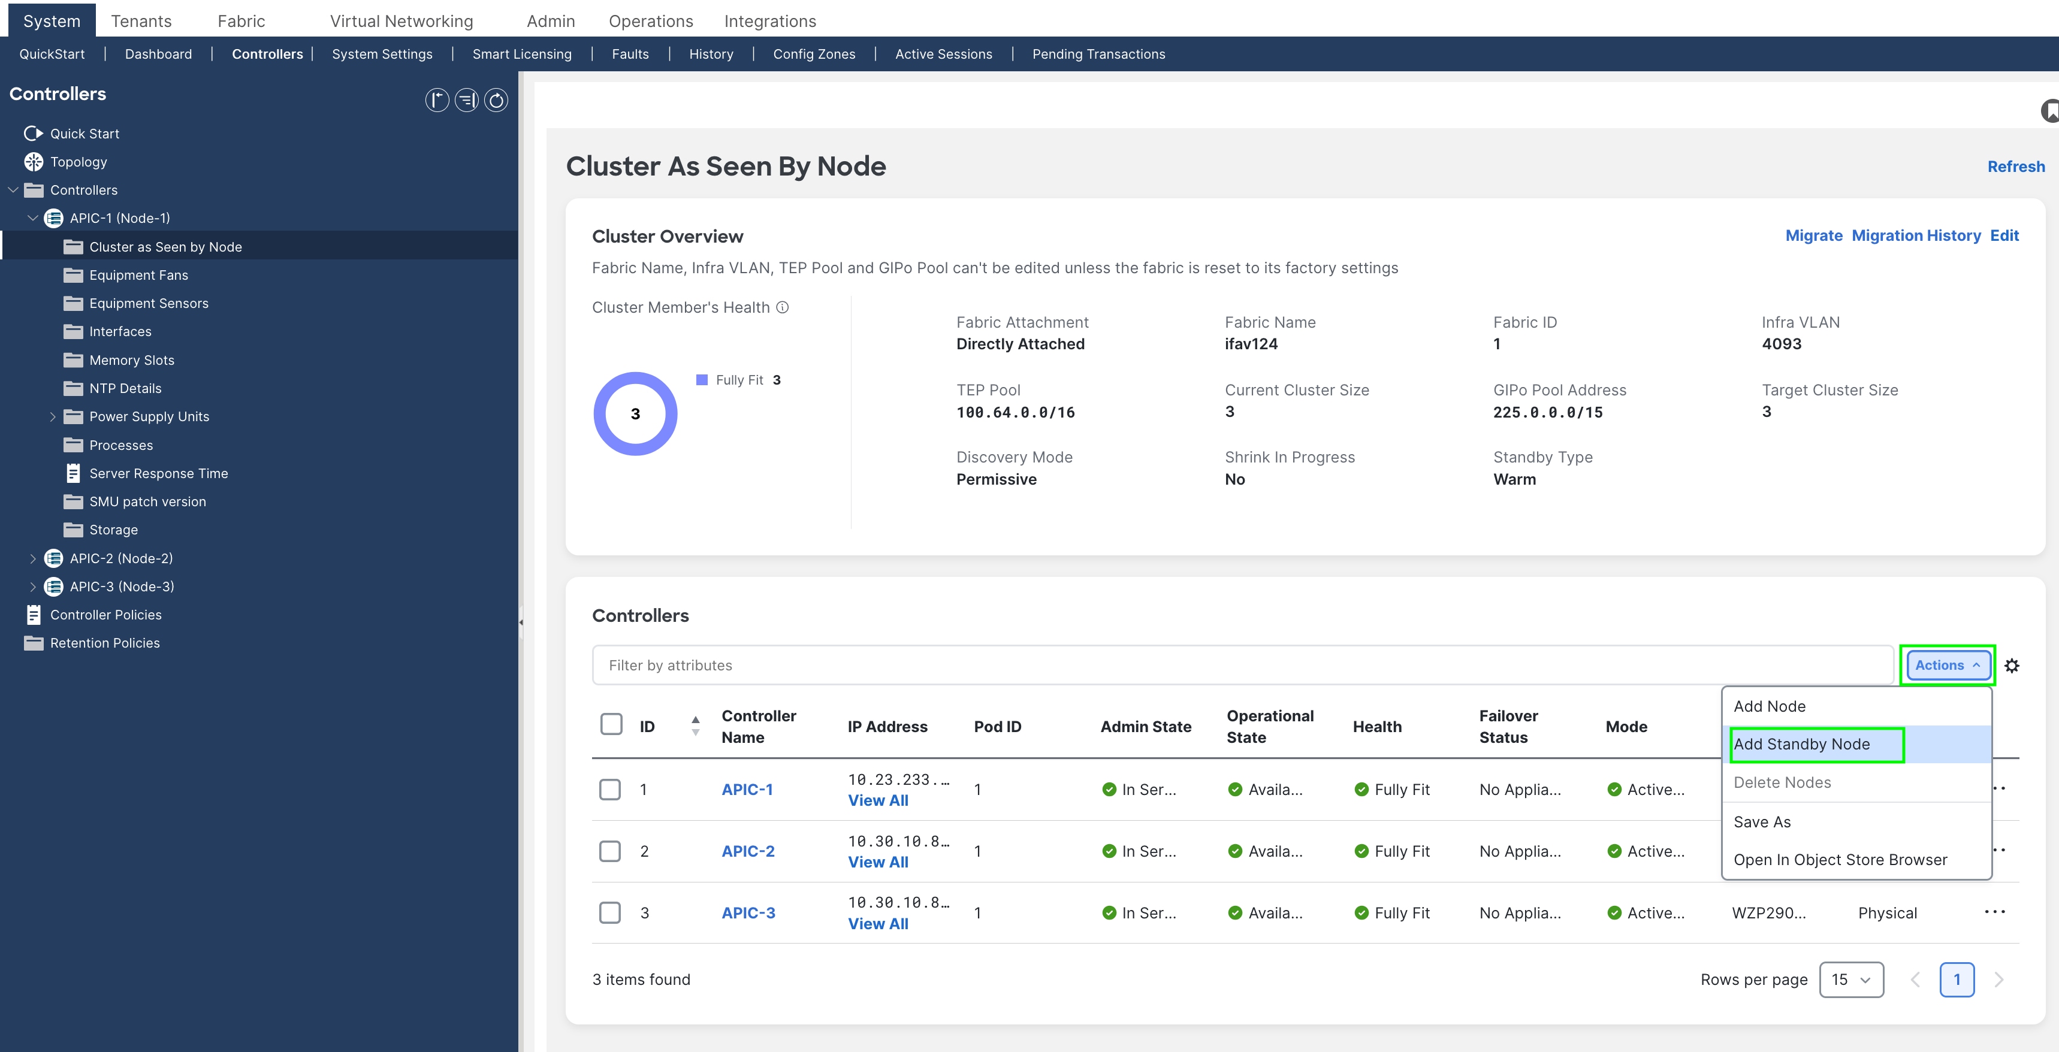Enable the checkbox for APIC-3 row
Screen dimensions: 2059x1052
611,912
